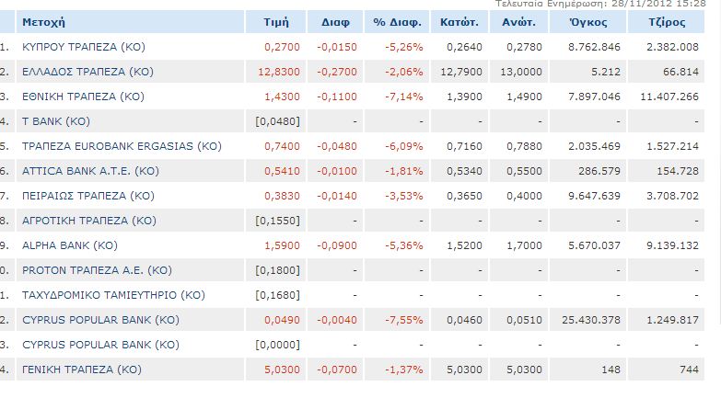Open ΠΕΙΡΑΙΩΣ ΤΡΑΠΕΖΑ (ΚΟ) details

point(88,196)
